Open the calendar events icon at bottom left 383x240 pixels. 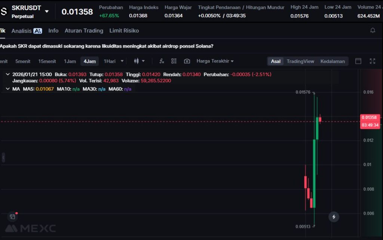point(12,216)
